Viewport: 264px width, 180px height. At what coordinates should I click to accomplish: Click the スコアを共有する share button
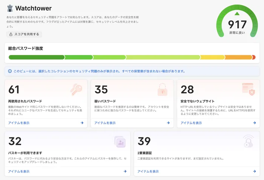click(x=24, y=34)
